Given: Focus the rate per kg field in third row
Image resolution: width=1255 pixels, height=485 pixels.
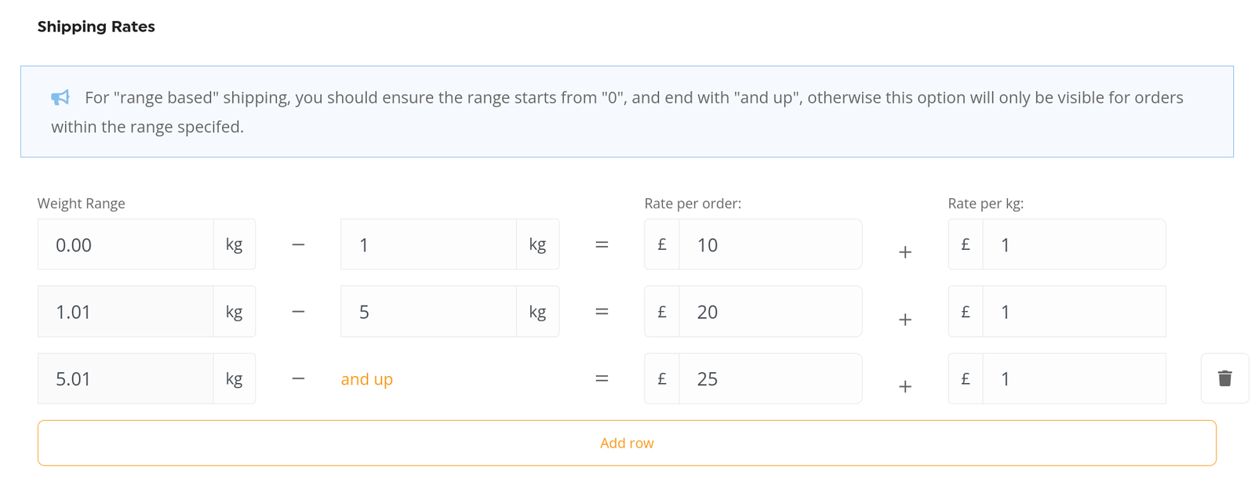Looking at the screenshot, I should coord(1074,378).
